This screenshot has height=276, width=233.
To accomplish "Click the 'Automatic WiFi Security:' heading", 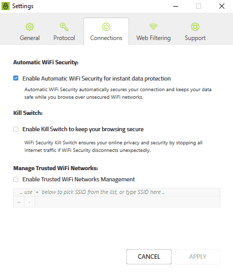I will (46, 62).
